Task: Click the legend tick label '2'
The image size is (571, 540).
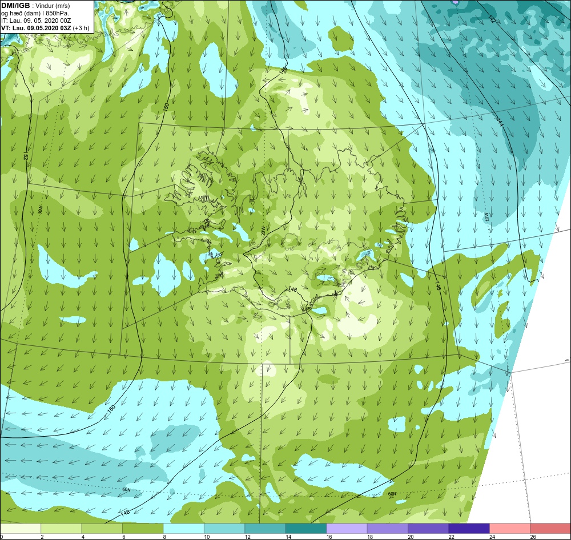Action: pyautogui.click(x=42, y=537)
